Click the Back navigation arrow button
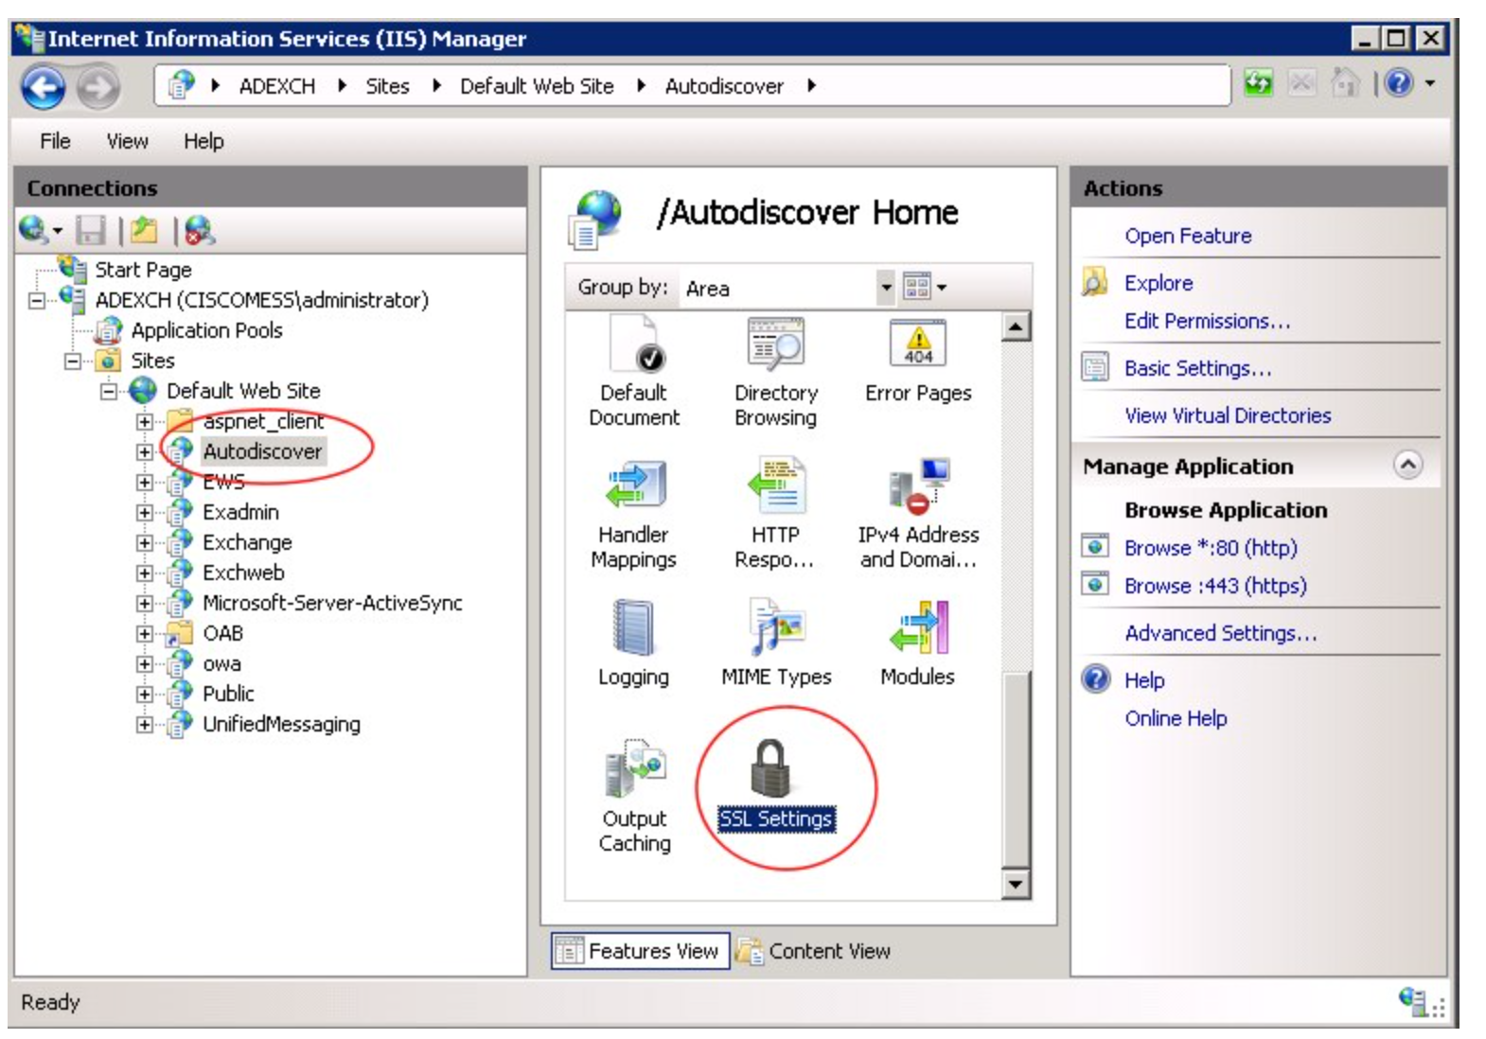 click(44, 88)
